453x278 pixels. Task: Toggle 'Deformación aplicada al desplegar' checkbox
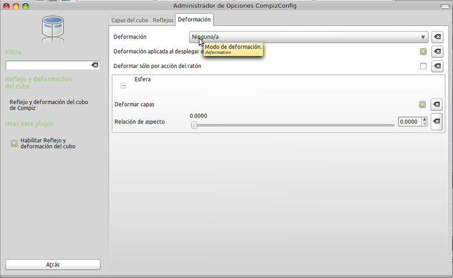click(x=423, y=52)
